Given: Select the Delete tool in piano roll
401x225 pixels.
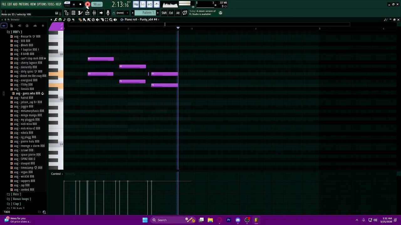Looking at the screenshot, I should 93,20.
